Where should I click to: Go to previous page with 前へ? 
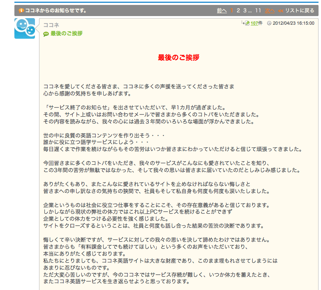[222, 10]
